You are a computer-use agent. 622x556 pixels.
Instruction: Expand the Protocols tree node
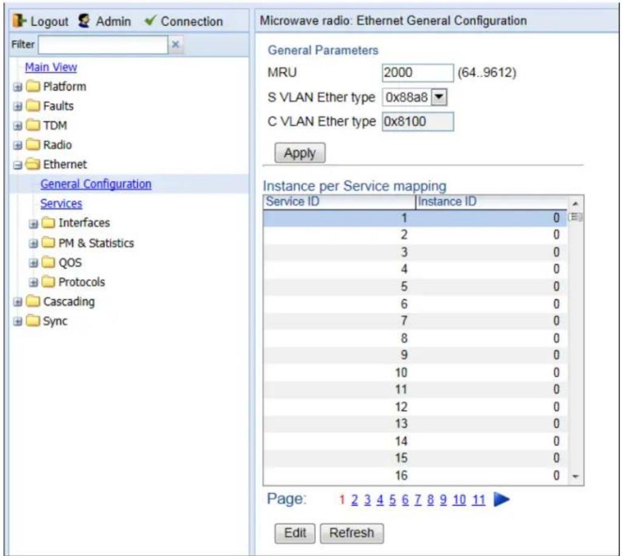pos(33,283)
